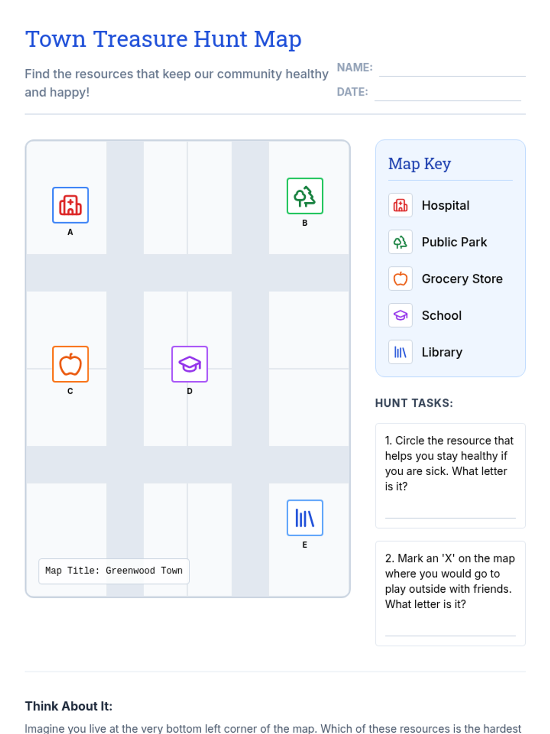Image resolution: width=550 pixels, height=734 pixels.
Task: Click the Map Title Greenwood Town label
Action: [x=114, y=571]
